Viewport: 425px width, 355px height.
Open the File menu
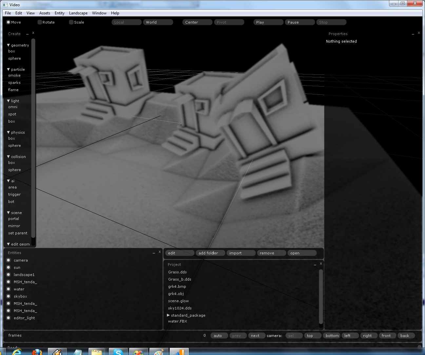(8, 13)
